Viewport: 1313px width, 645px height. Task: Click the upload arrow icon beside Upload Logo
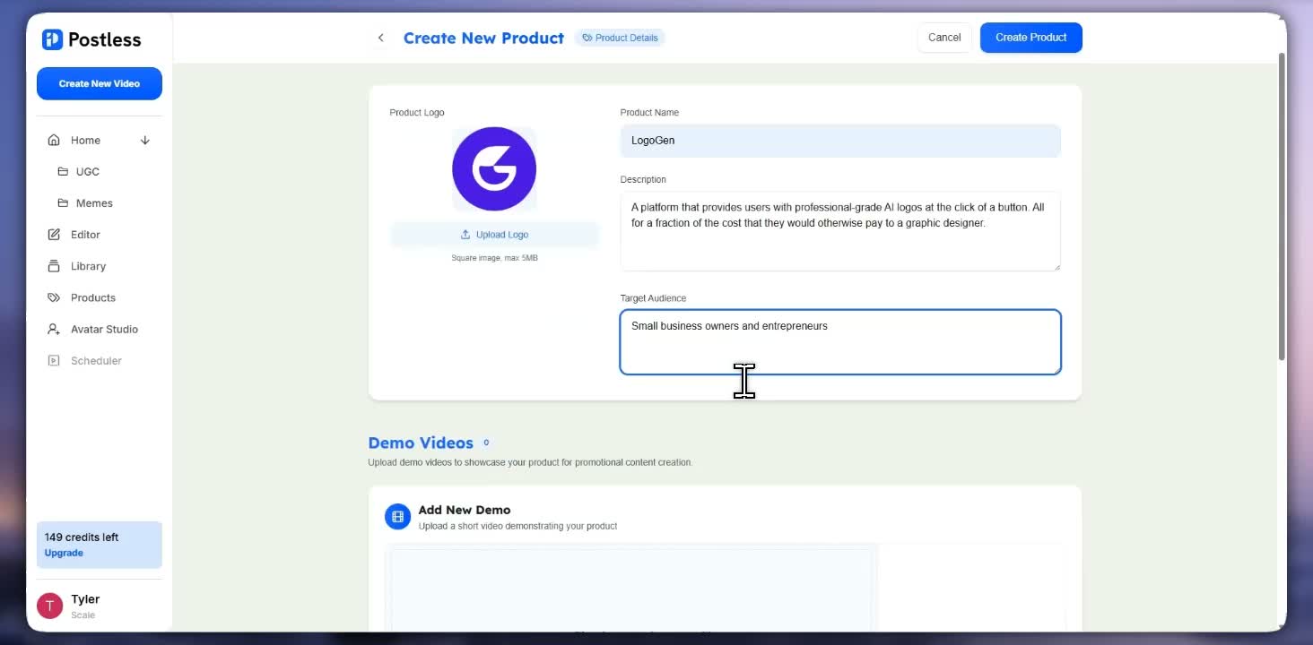tap(465, 235)
